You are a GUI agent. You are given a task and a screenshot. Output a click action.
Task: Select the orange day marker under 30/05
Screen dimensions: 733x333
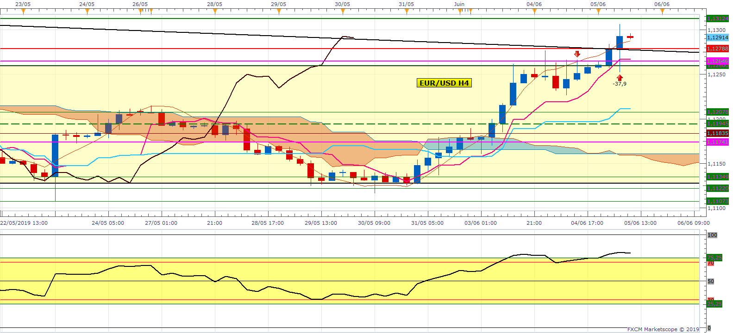click(x=343, y=12)
